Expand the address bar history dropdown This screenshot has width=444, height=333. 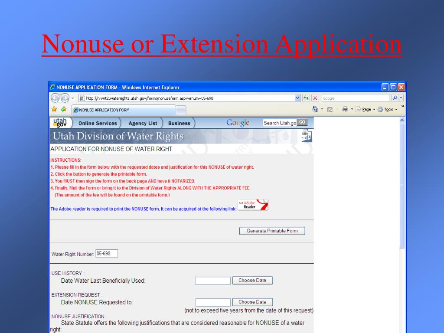[x=297, y=98]
